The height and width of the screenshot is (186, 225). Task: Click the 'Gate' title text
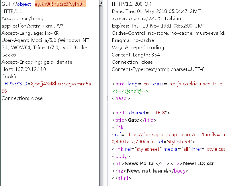(x=133, y=120)
